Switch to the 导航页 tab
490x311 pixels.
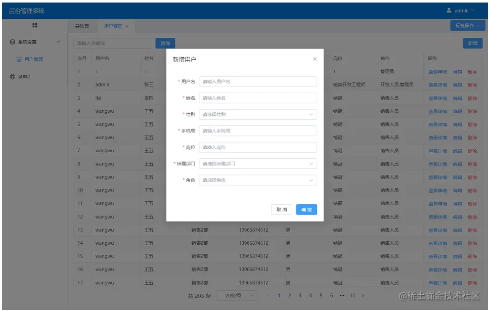pos(82,26)
